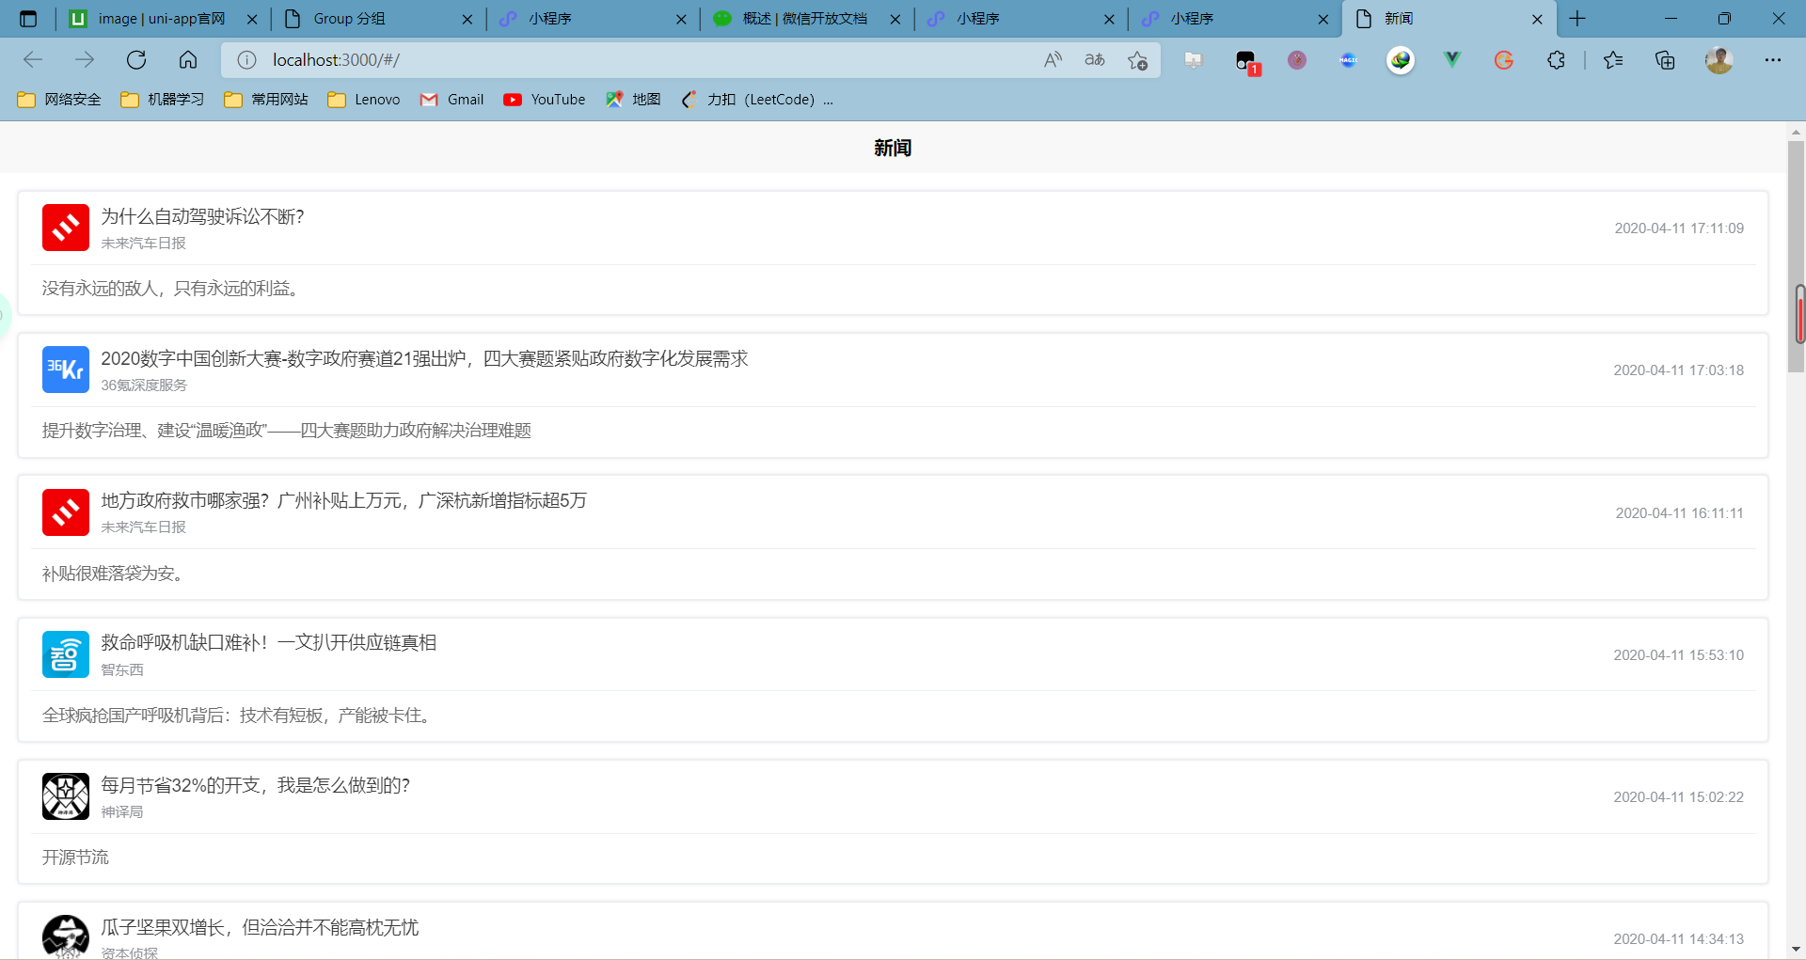Viewport: 1806px width, 960px height.
Task: Click the 智东西 blue logo thumbnail
Action: coord(66,654)
